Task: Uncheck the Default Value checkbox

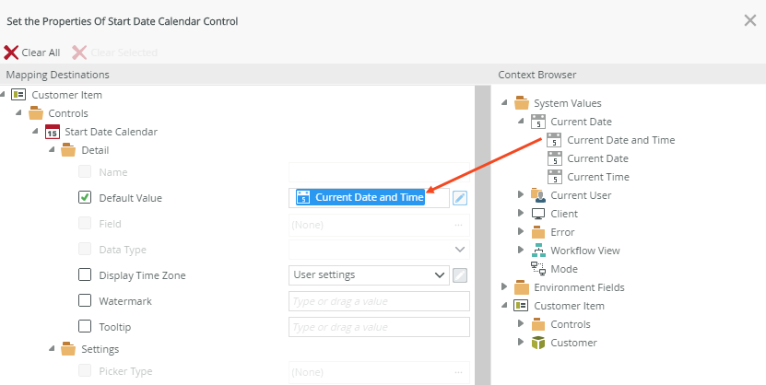Action: (85, 197)
